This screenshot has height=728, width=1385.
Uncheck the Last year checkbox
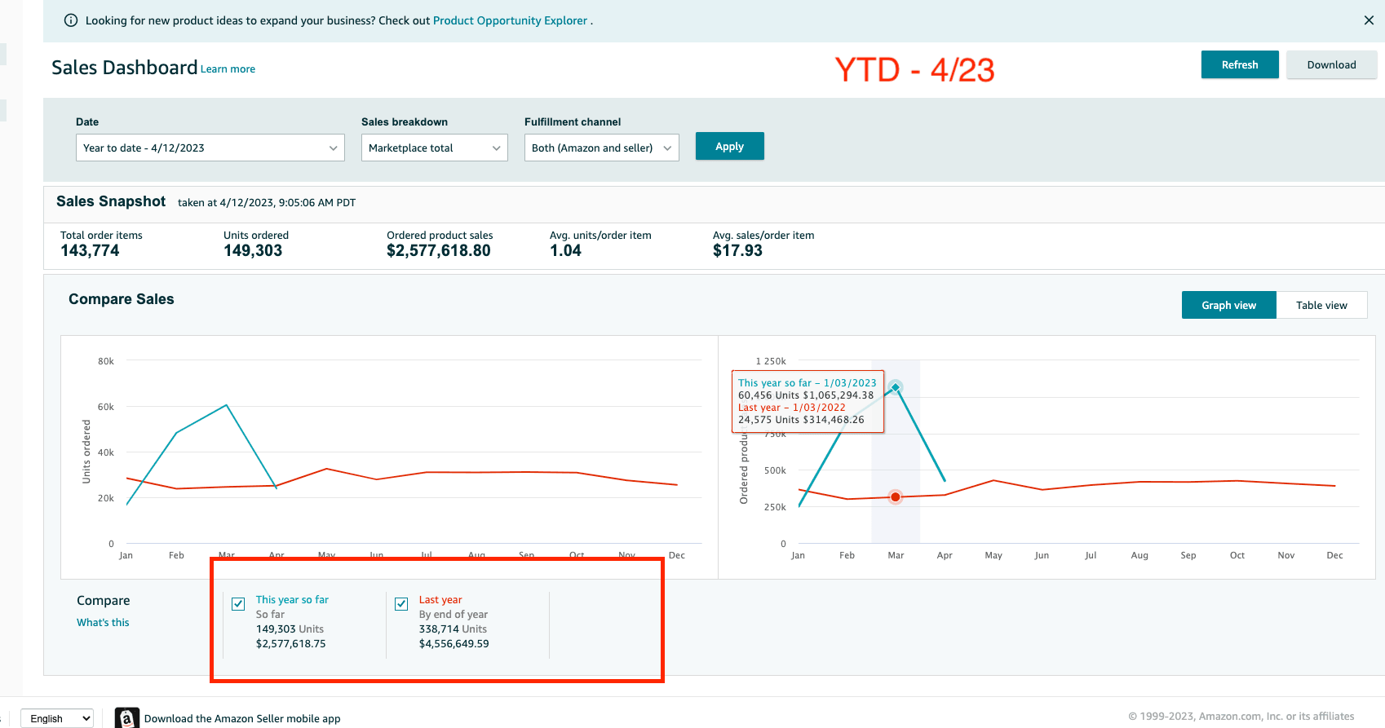pos(401,604)
